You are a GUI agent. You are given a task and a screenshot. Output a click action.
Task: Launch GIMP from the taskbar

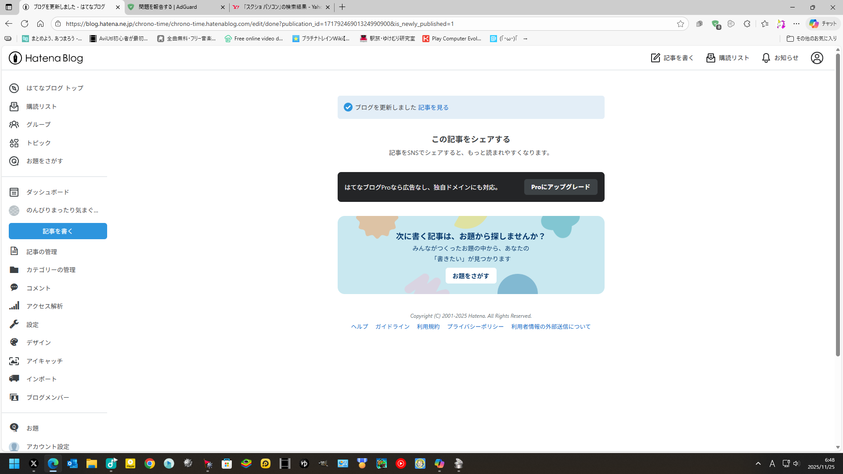tap(324, 464)
